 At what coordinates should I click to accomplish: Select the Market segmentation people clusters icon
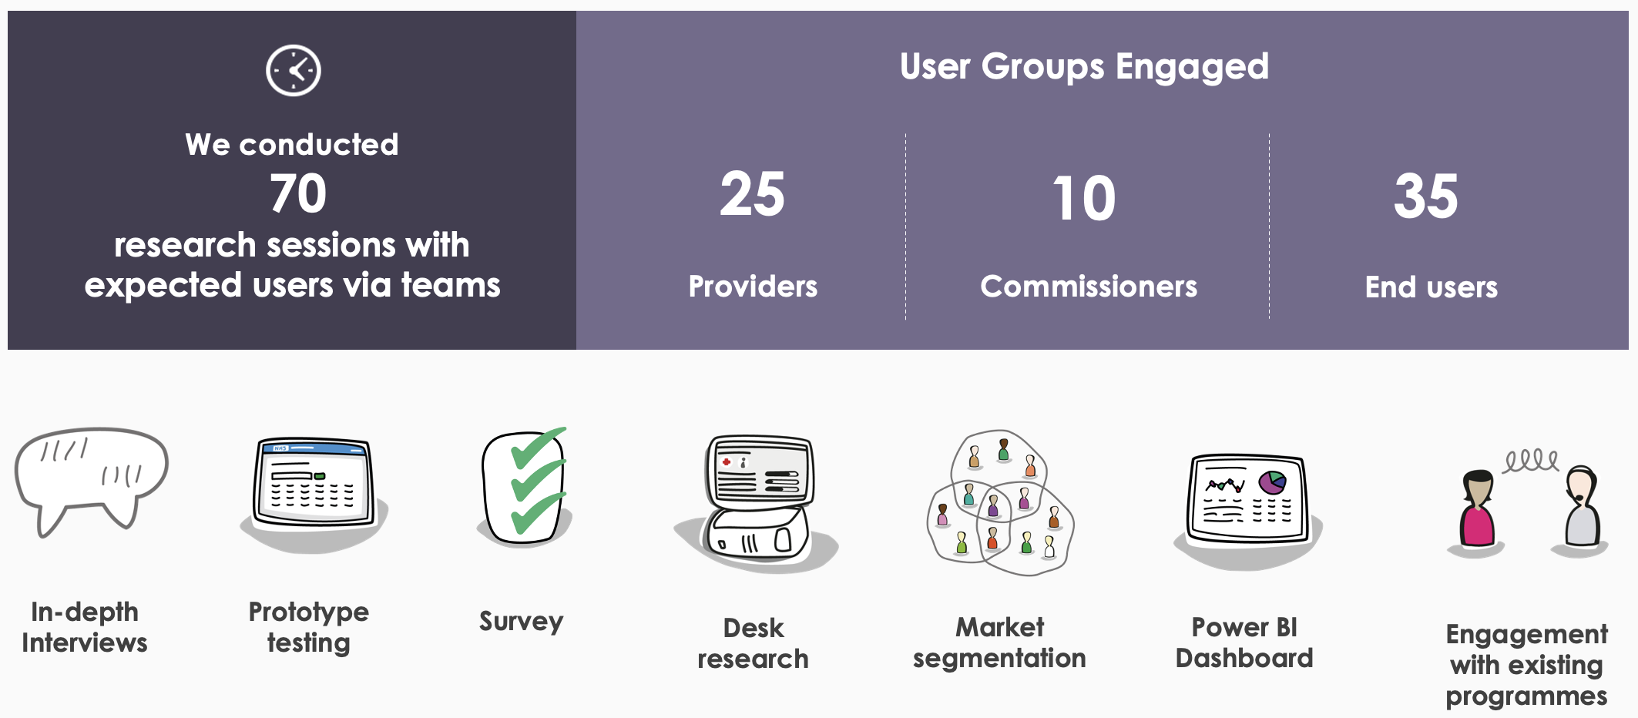[x=1000, y=503]
